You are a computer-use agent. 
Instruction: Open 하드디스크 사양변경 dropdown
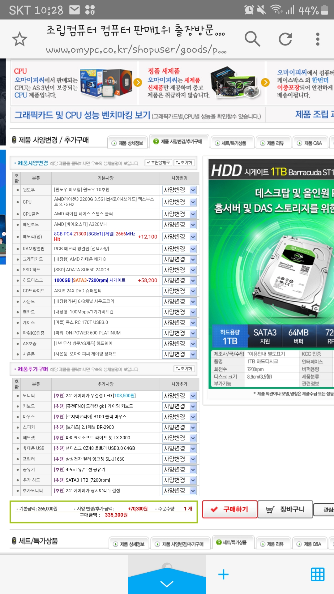(180, 281)
